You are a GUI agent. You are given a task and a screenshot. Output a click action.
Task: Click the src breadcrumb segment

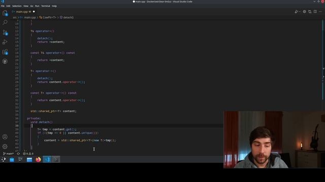point(15,18)
